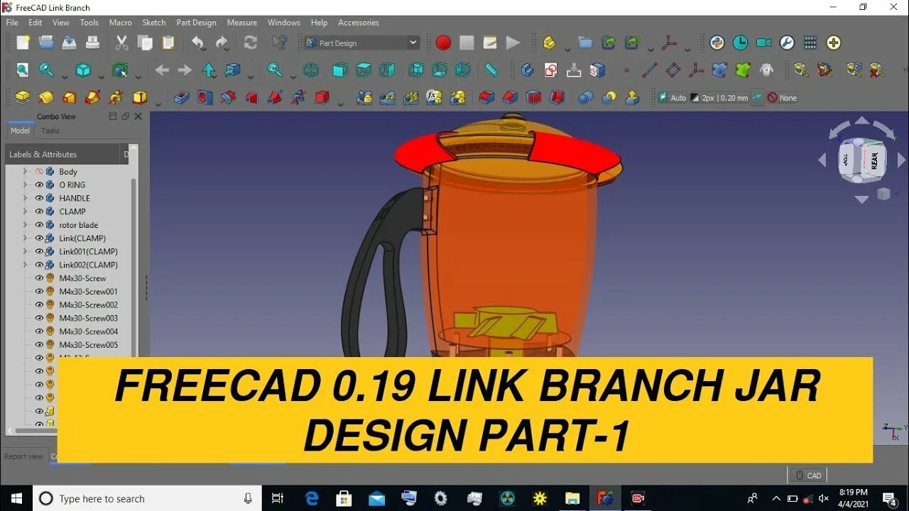
Task: Open the wrench settings toolbar icon
Action: click(787, 43)
